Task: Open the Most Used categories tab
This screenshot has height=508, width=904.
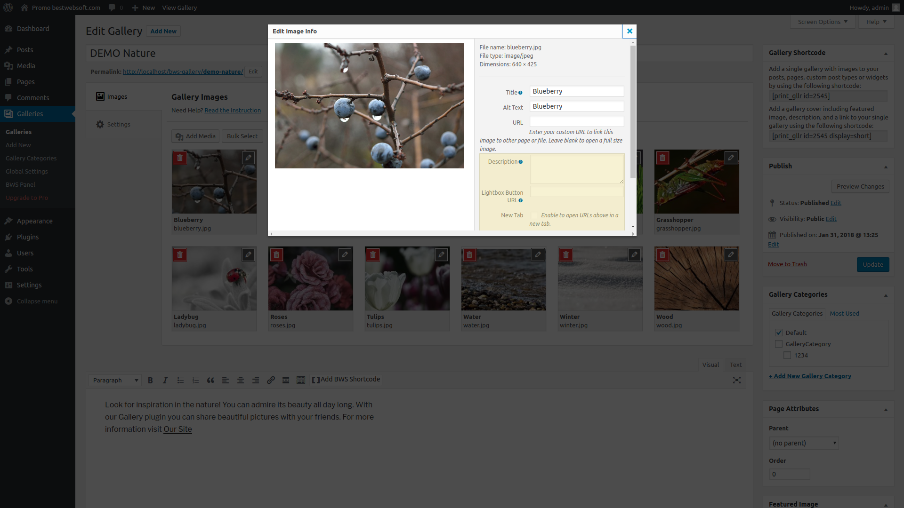Action: tap(844, 313)
